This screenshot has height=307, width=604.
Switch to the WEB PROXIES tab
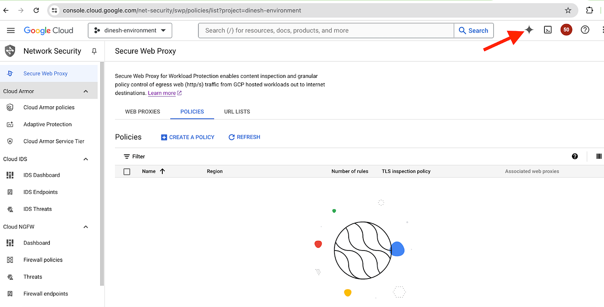coord(142,111)
